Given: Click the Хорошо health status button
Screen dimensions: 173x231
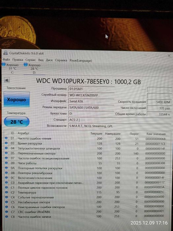Looking at the screenshot, I should click(x=17, y=99).
